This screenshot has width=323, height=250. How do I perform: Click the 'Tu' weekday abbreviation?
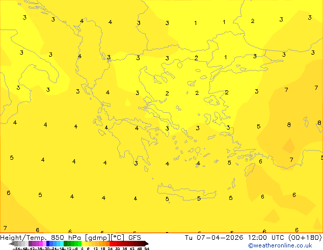pos(189,238)
